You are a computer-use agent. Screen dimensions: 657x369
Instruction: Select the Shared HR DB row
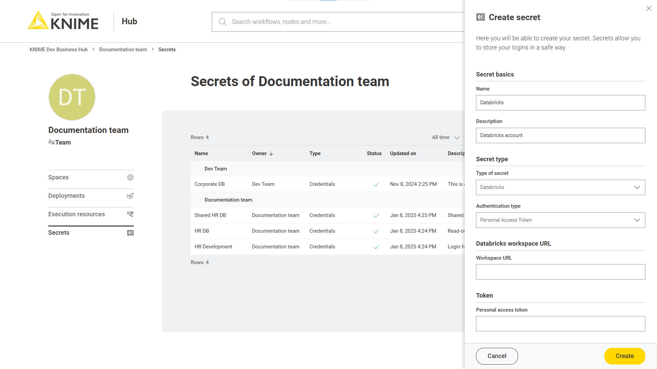click(210, 215)
